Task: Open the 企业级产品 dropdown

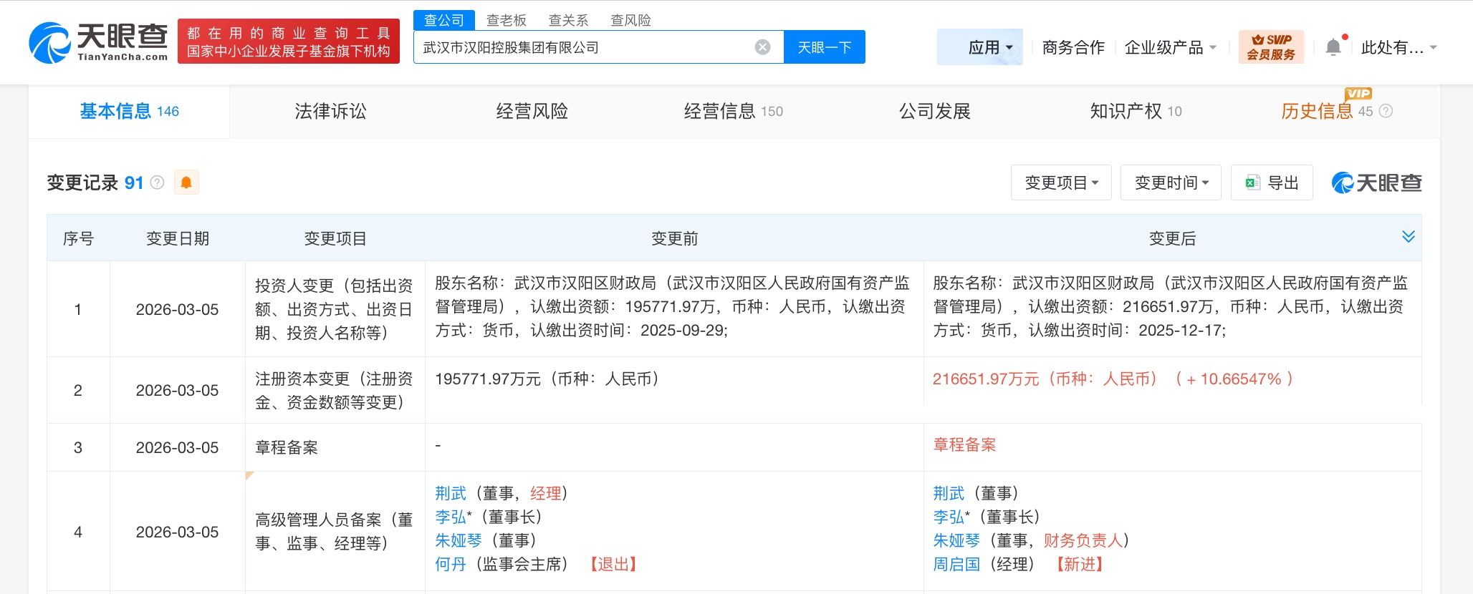Action: coord(1170,47)
